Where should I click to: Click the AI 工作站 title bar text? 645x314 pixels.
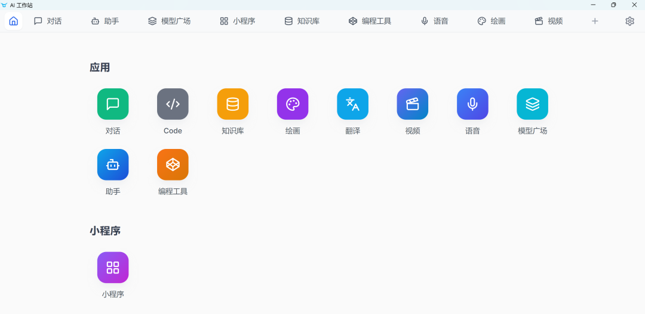(x=21, y=5)
